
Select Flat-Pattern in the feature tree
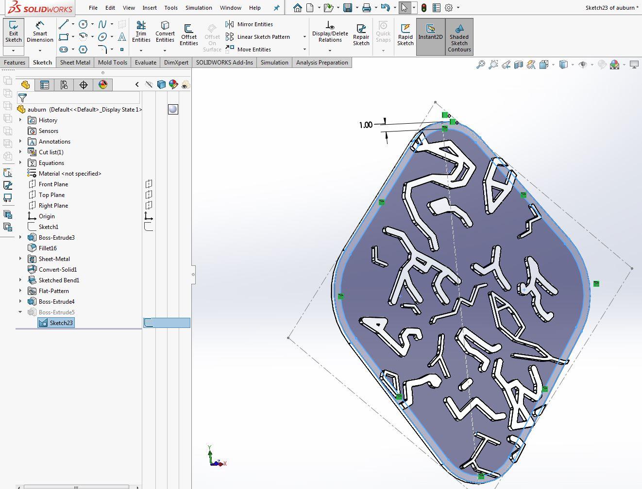click(53, 291)
